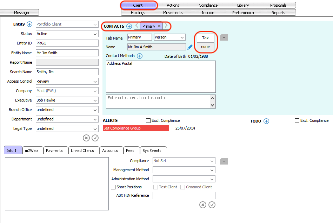Toggle Excl. Compliance checkbox under Alerts
Screen dimensions: 333x223
pos(148,121)
